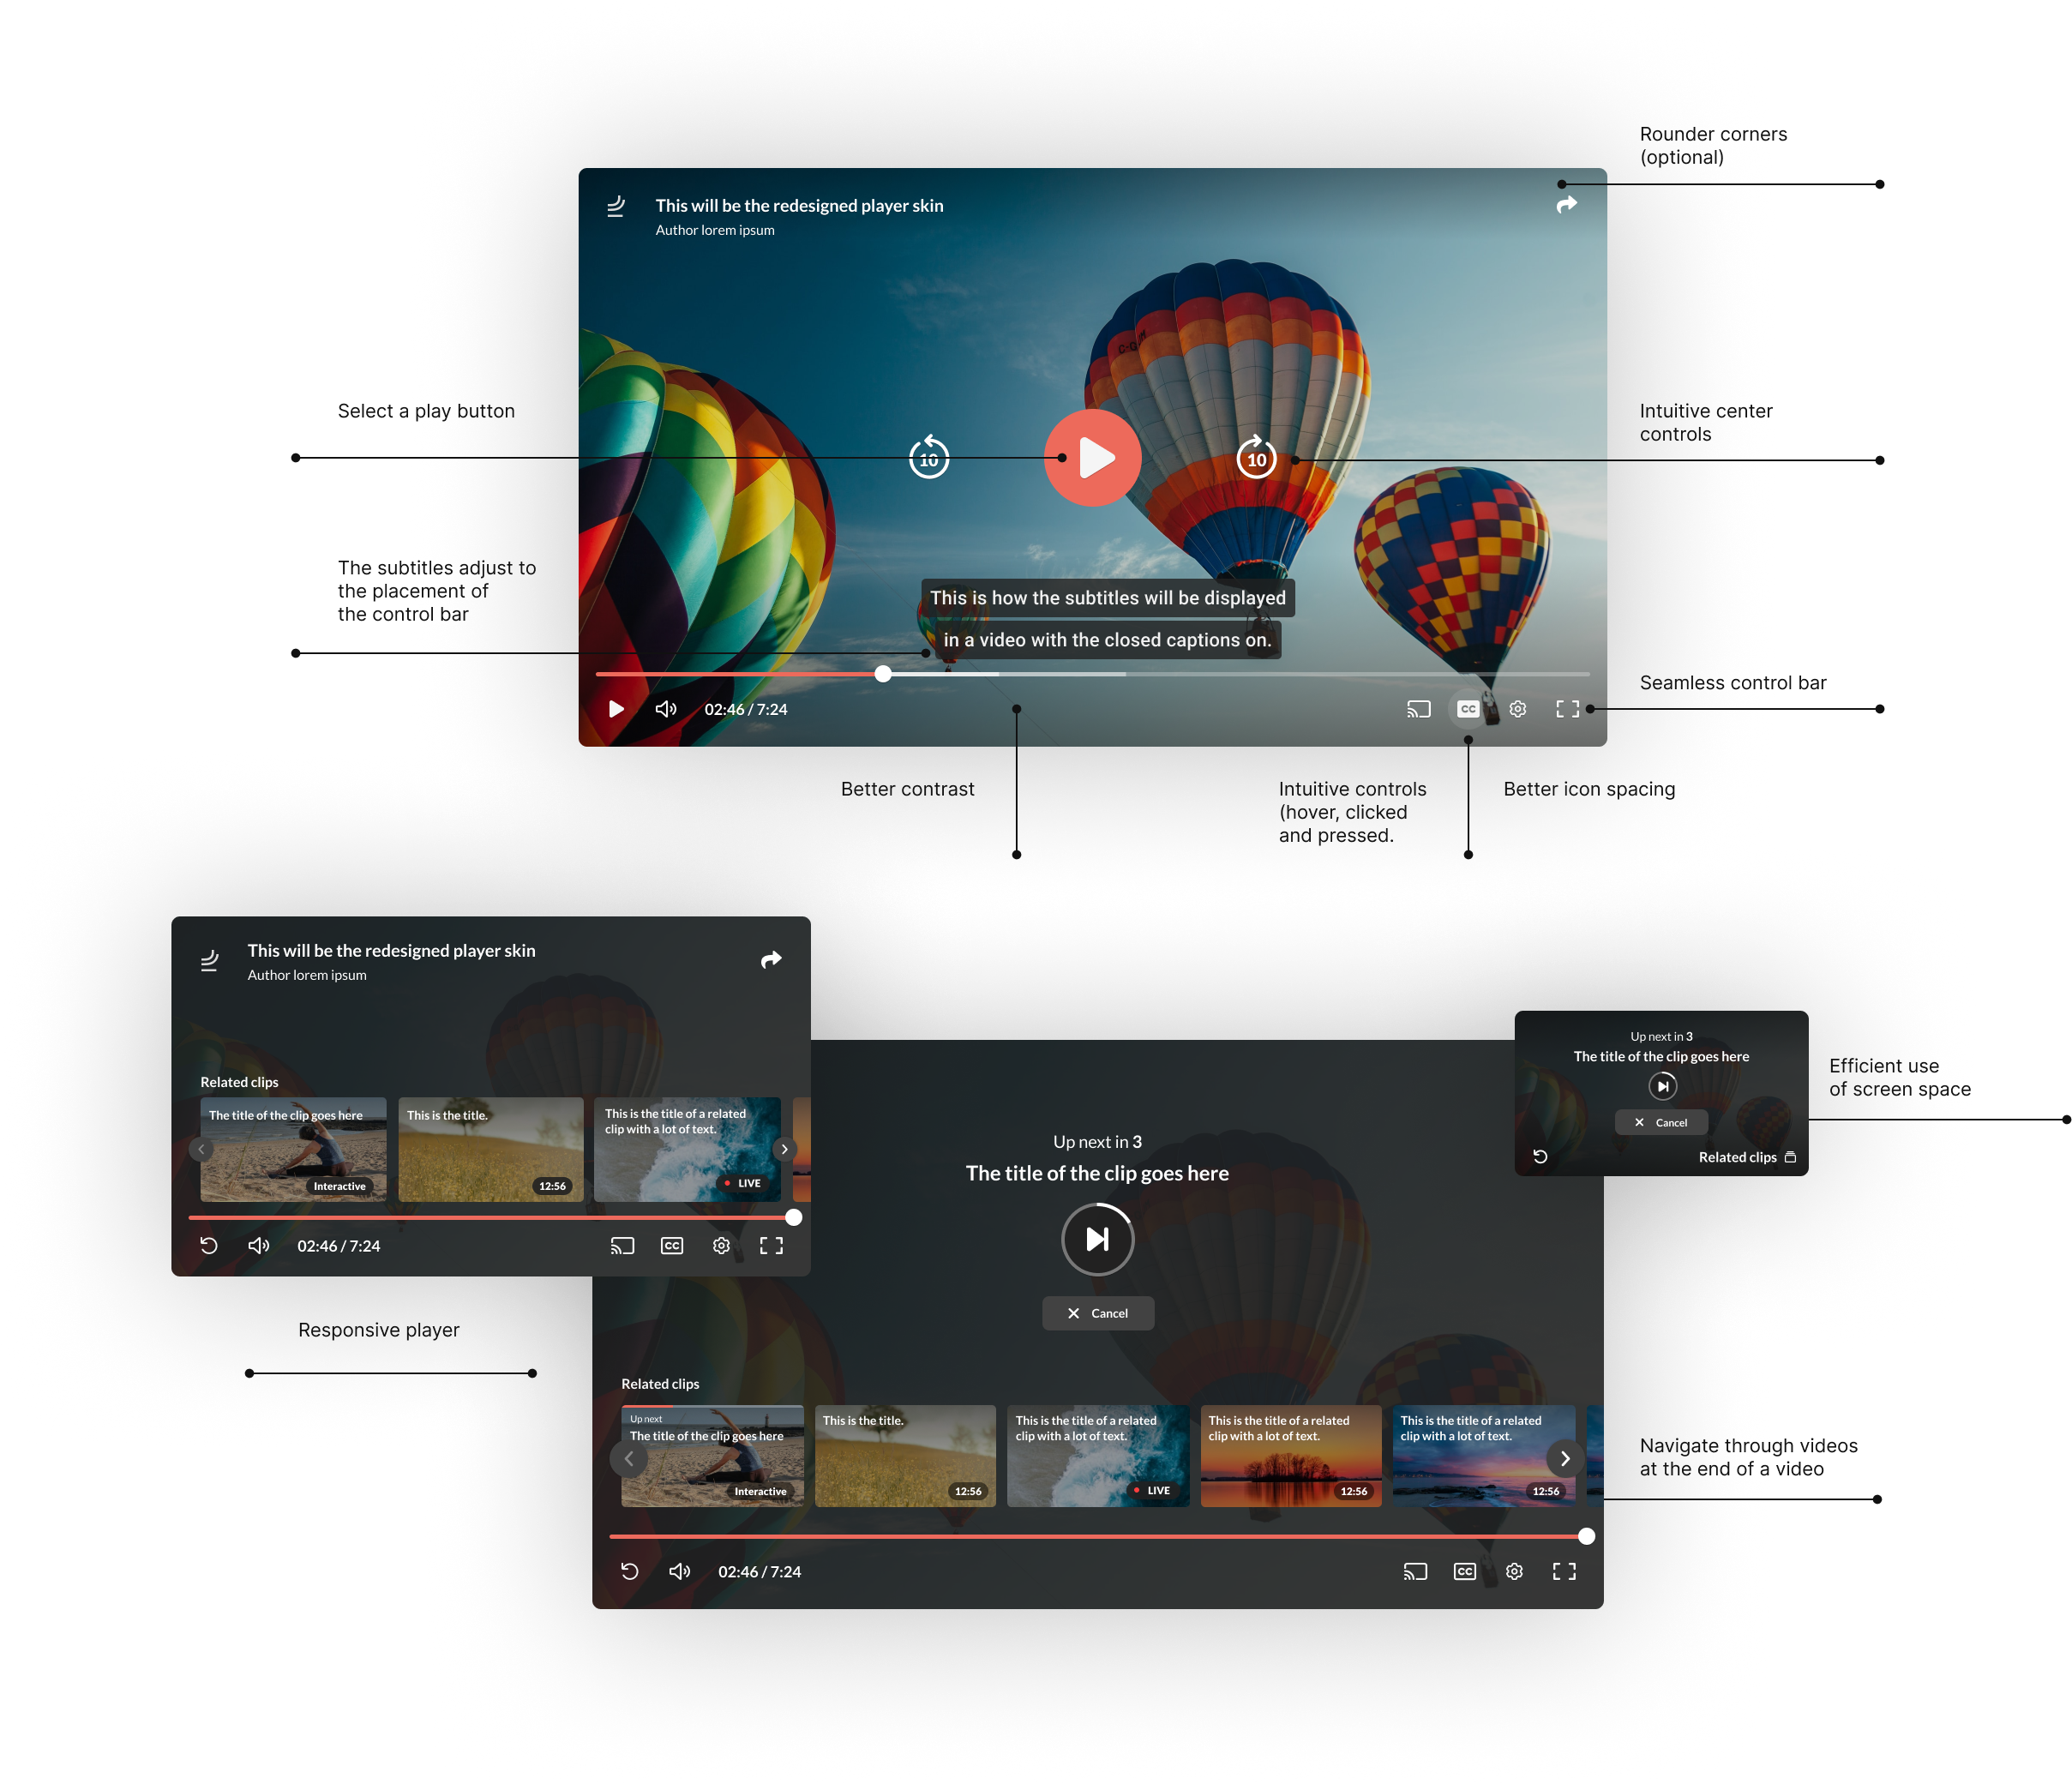The image size is (2072, 1784).
Task: Click the logo icon in top player
Action: click(x=616, y=206)
